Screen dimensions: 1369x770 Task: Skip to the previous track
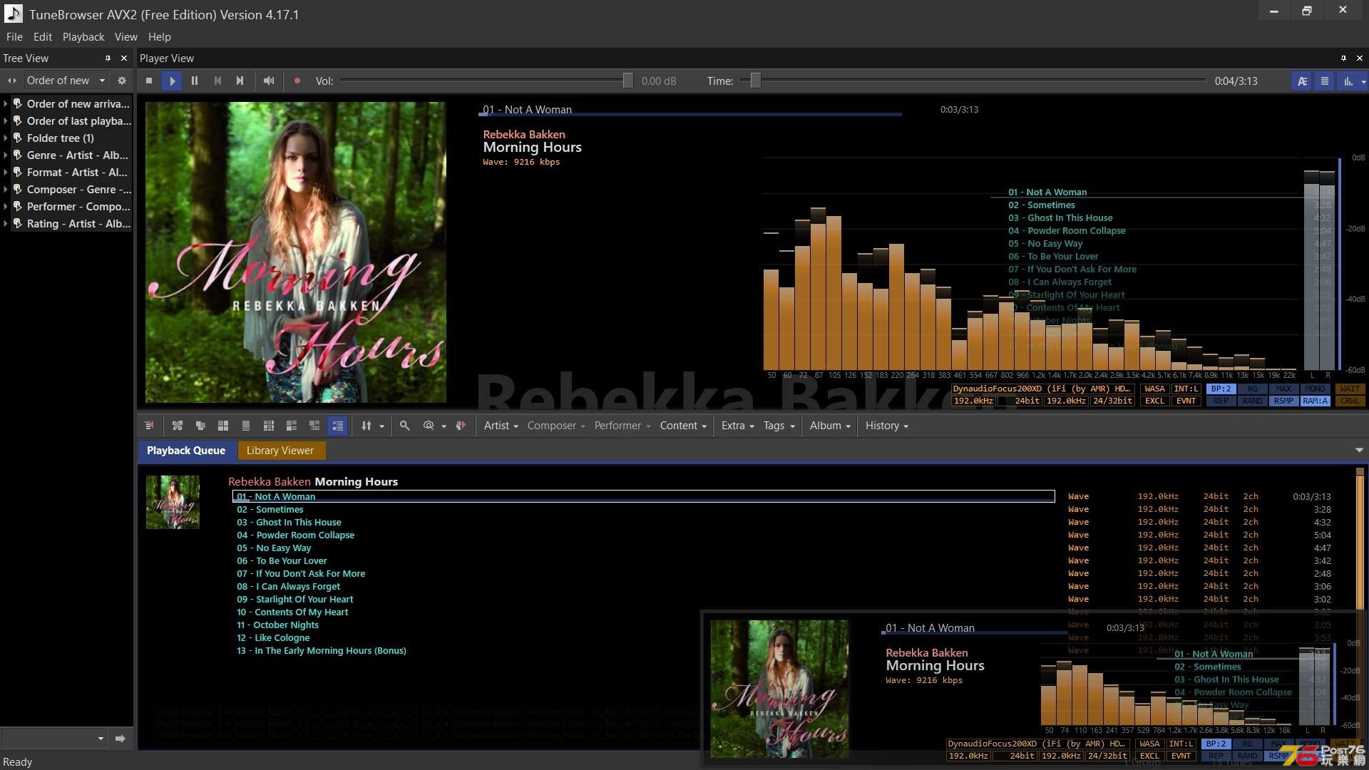tap(217, 81)
